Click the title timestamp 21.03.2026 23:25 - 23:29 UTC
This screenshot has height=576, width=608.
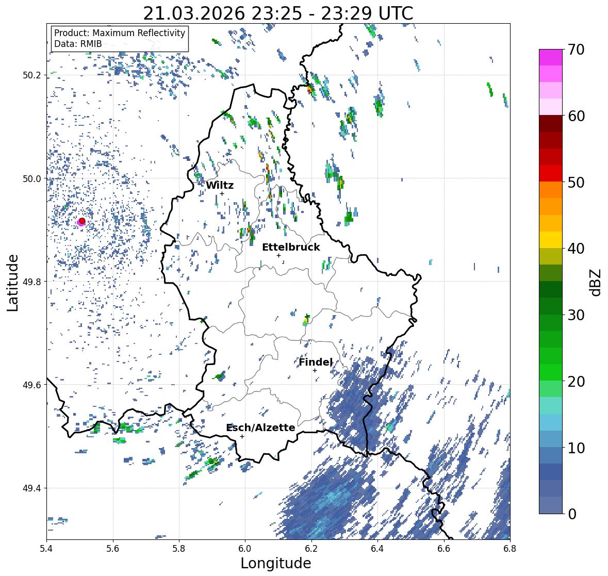pos(278,13)
